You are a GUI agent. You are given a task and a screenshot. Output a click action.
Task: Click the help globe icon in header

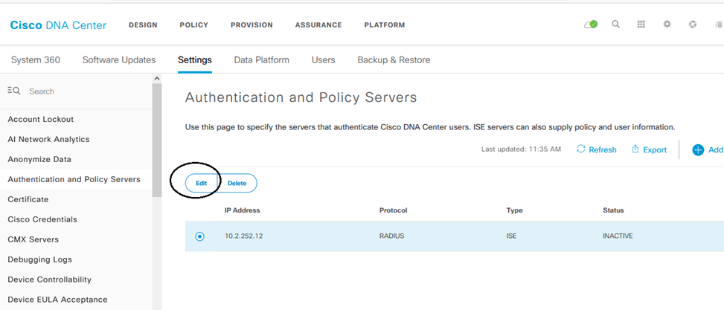(693, 25)
